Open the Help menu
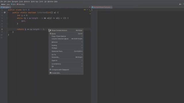 (x=56, y=1)
